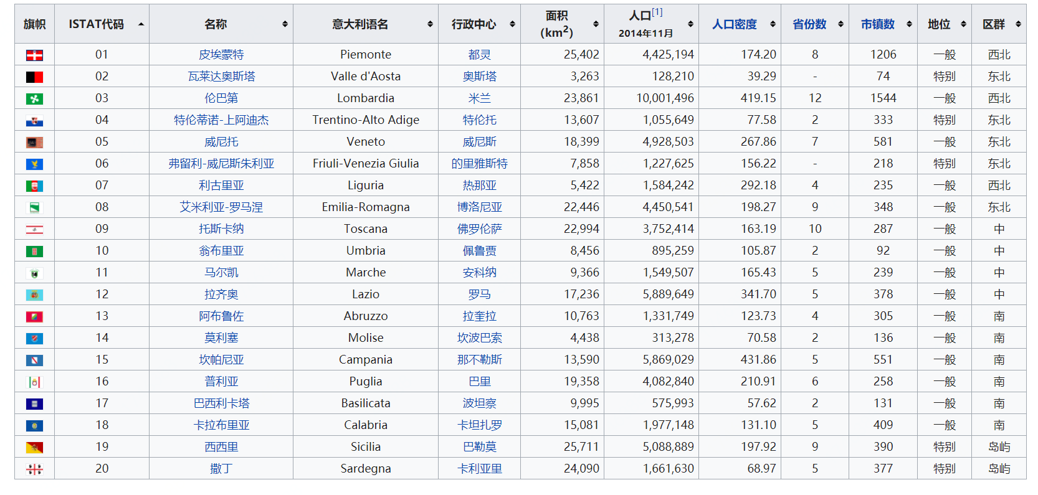Open the 瓦莱达奥斯塔 region link
This screenshot has width=1038, height=495.
pos(221,77)
